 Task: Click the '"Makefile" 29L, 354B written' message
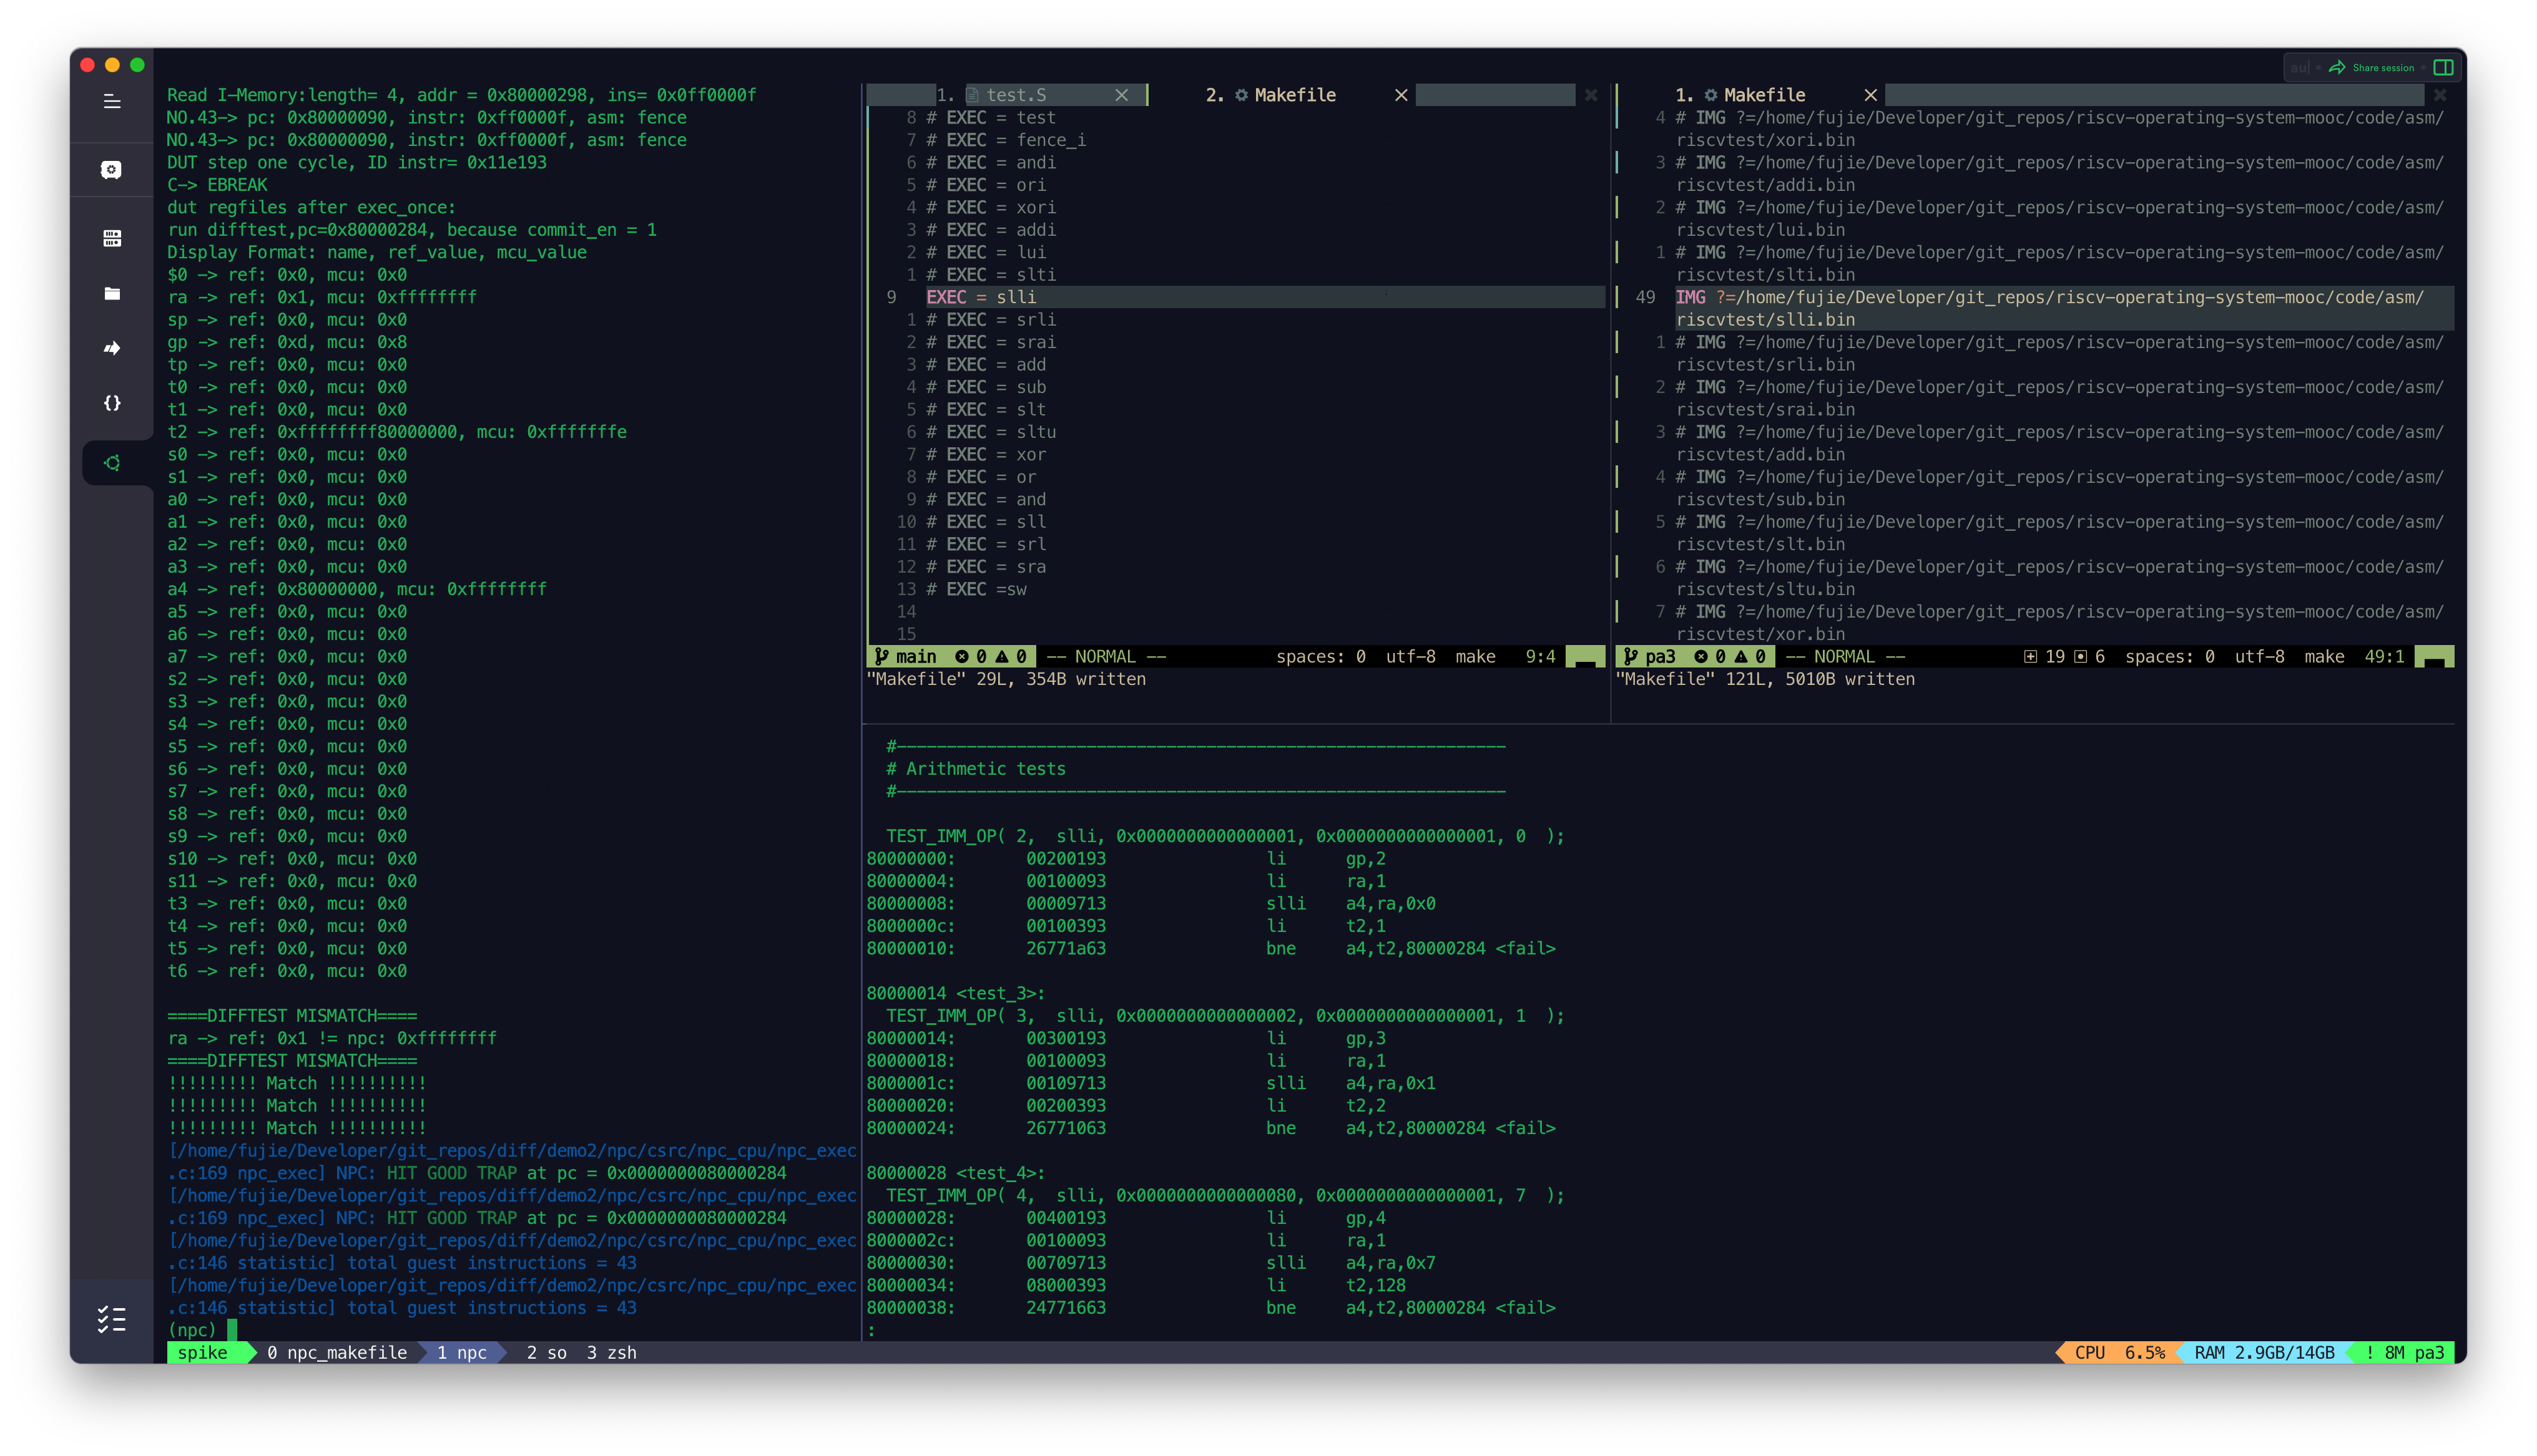pyautogui.click(x=1006, y=679)
